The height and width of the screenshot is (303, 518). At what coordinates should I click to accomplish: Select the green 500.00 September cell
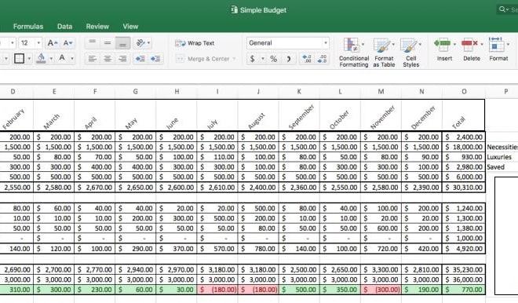click(299, 290)
